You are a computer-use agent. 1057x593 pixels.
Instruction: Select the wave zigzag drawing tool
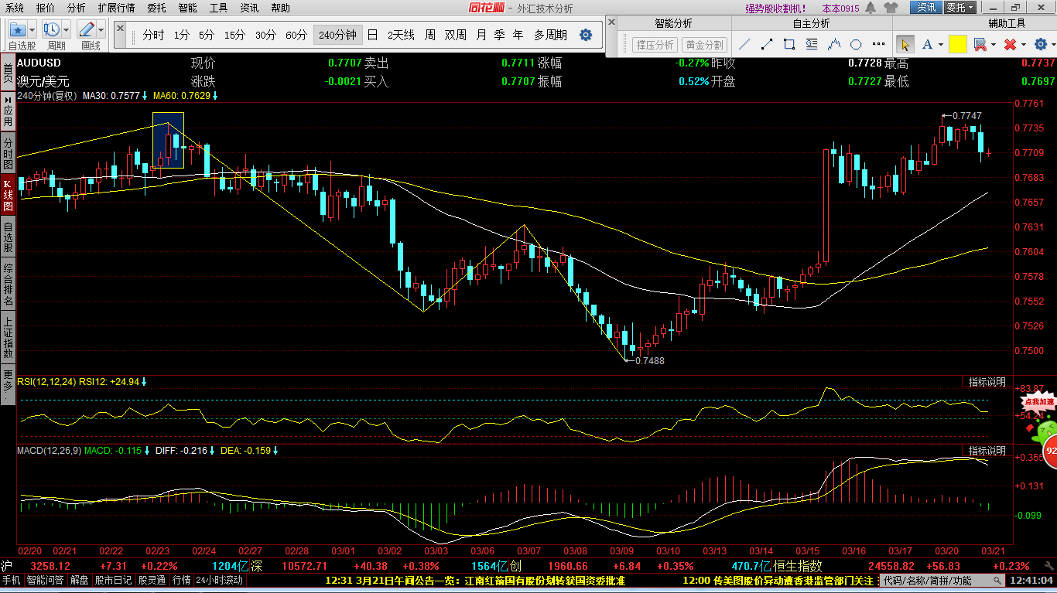pyautogui.click(x=834, y=44)
